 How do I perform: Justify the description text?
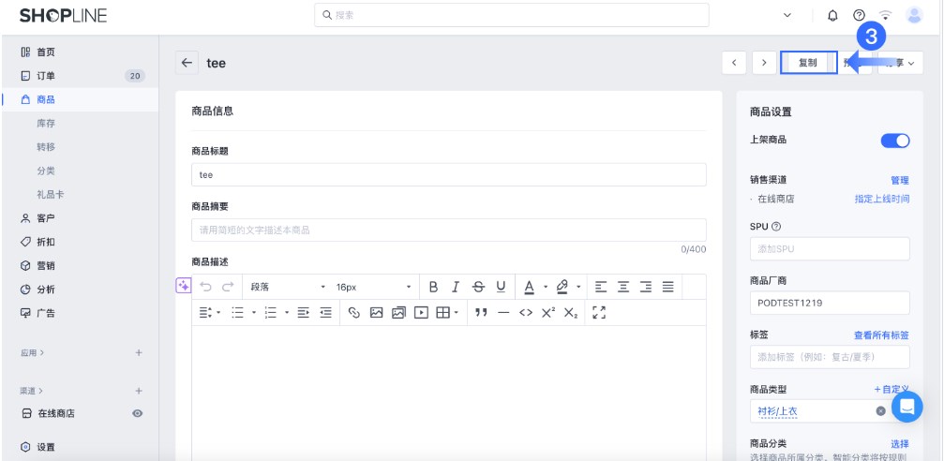coord(667,287)
